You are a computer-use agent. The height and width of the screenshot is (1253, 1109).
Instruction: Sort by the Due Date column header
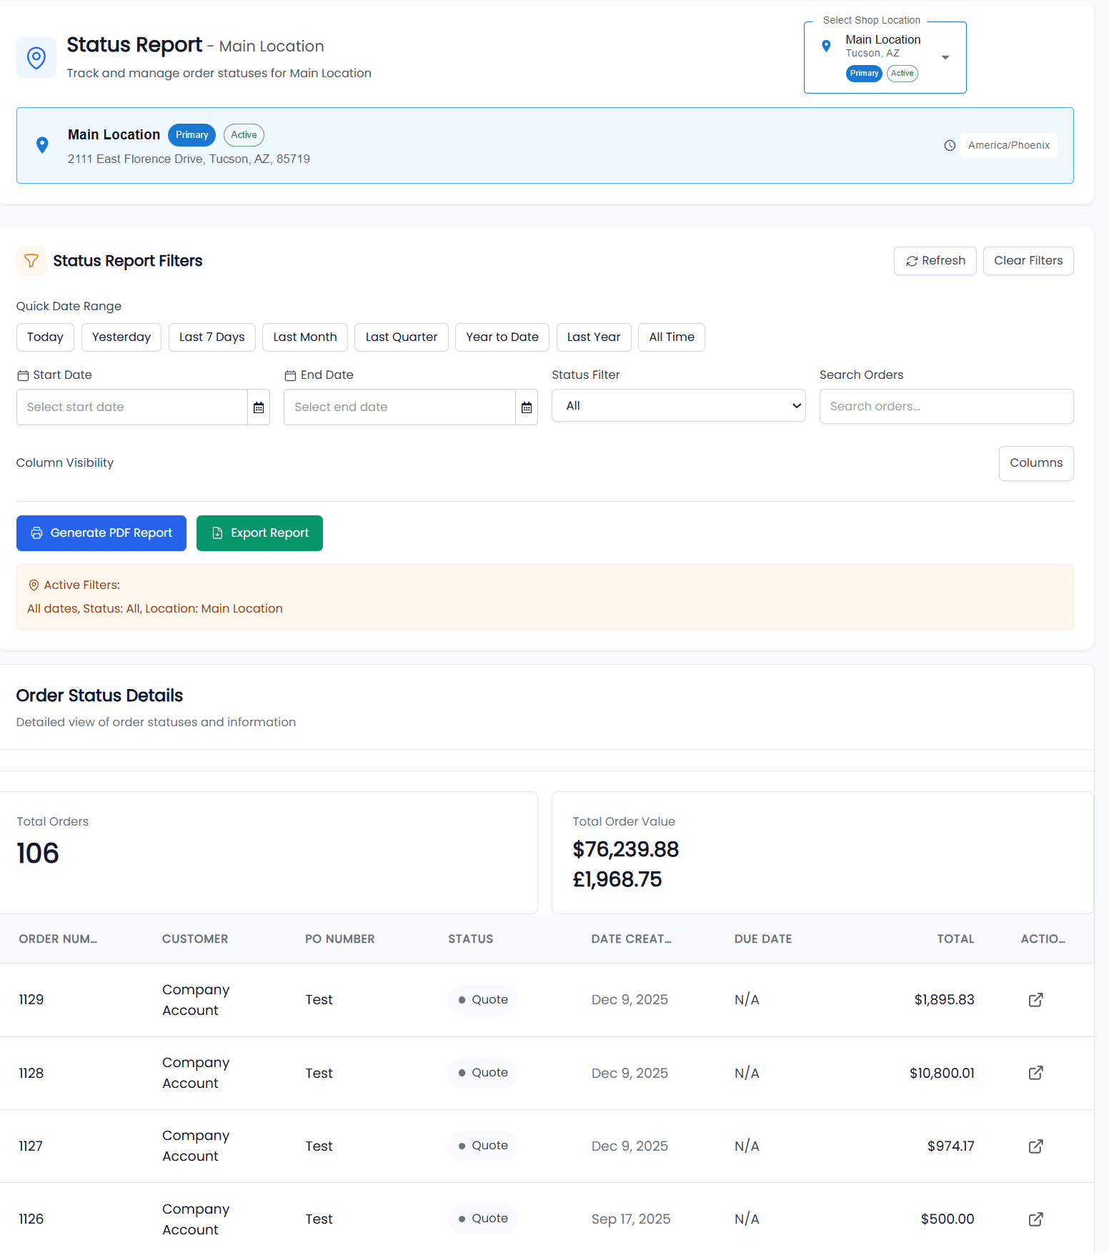point(763,939)
